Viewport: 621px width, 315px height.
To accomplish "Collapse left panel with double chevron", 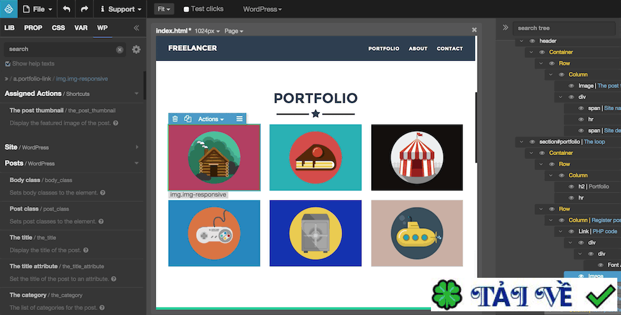I will point(136,28).
